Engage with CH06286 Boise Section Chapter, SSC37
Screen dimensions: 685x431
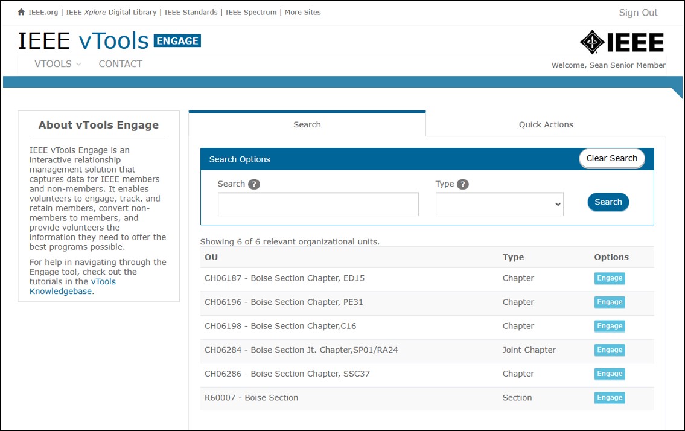click(x=610, y=374)
